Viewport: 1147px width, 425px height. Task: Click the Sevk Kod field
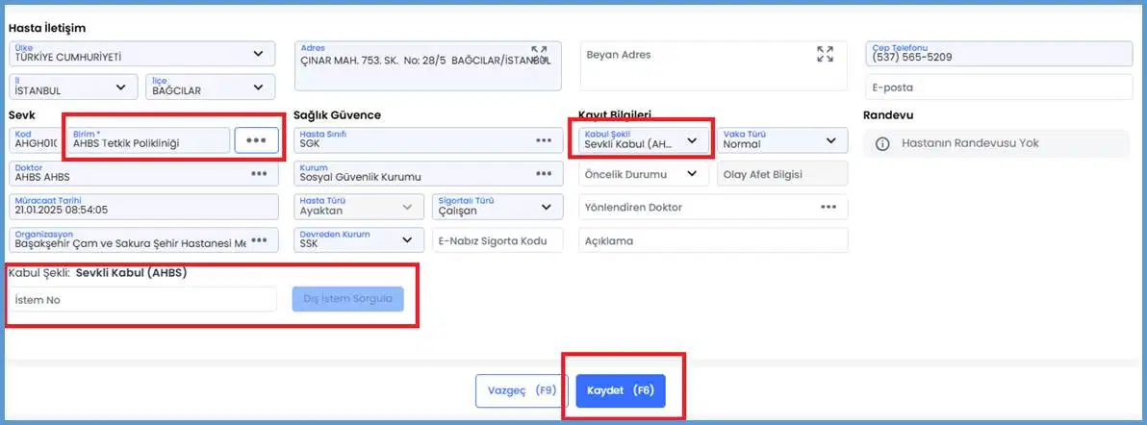pos(35,140)
